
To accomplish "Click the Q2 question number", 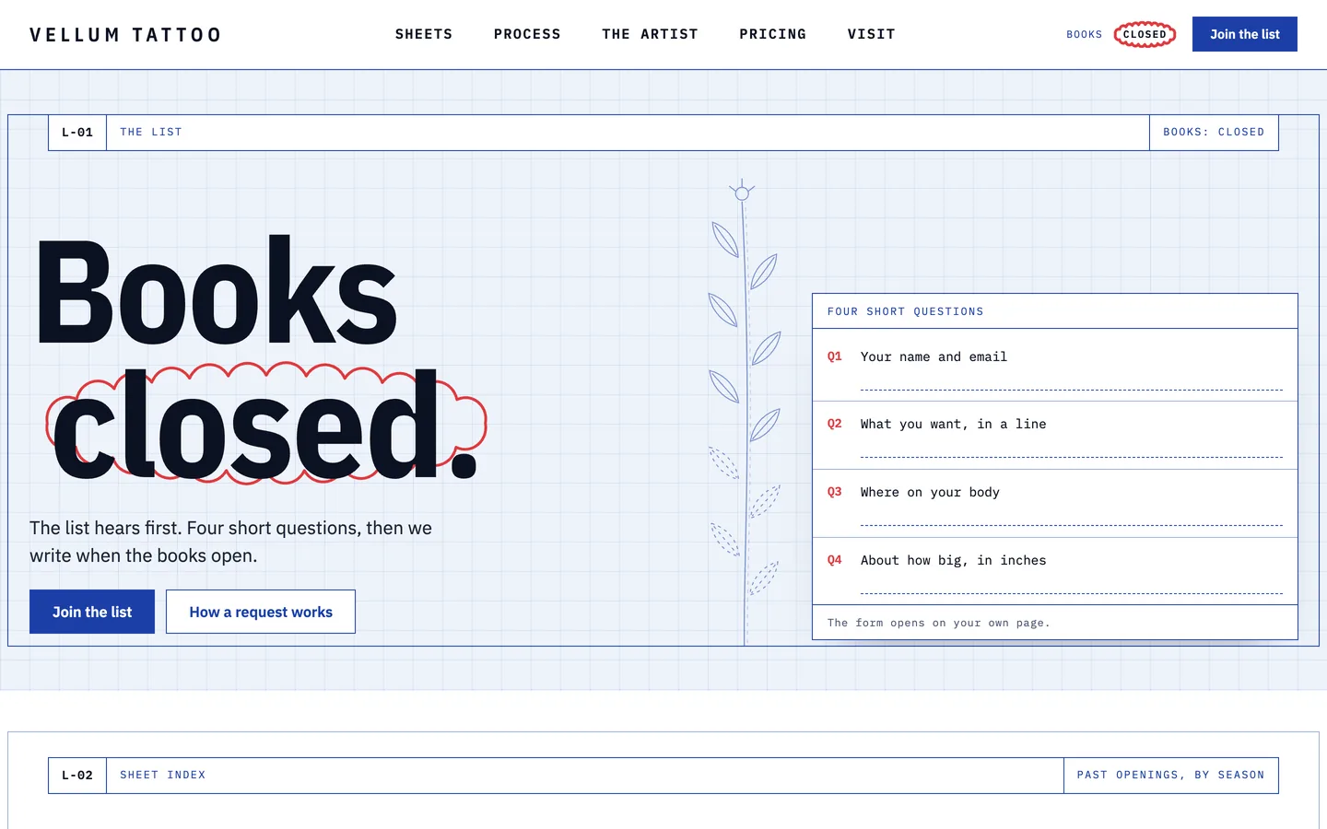I will pyautogui.click(x=835, y=424).
